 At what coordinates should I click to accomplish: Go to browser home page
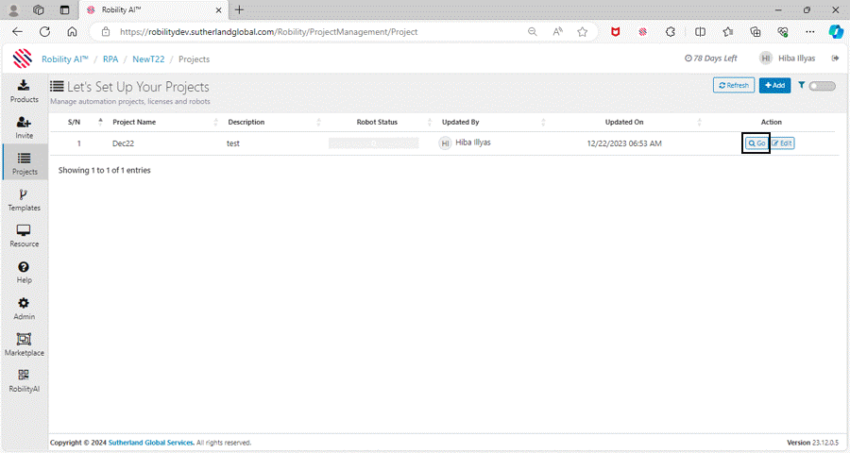(72, 31)
